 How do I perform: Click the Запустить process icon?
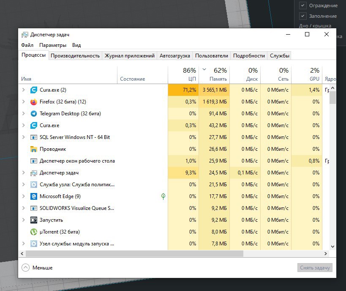pyautogui.click(x=33, y=220)
